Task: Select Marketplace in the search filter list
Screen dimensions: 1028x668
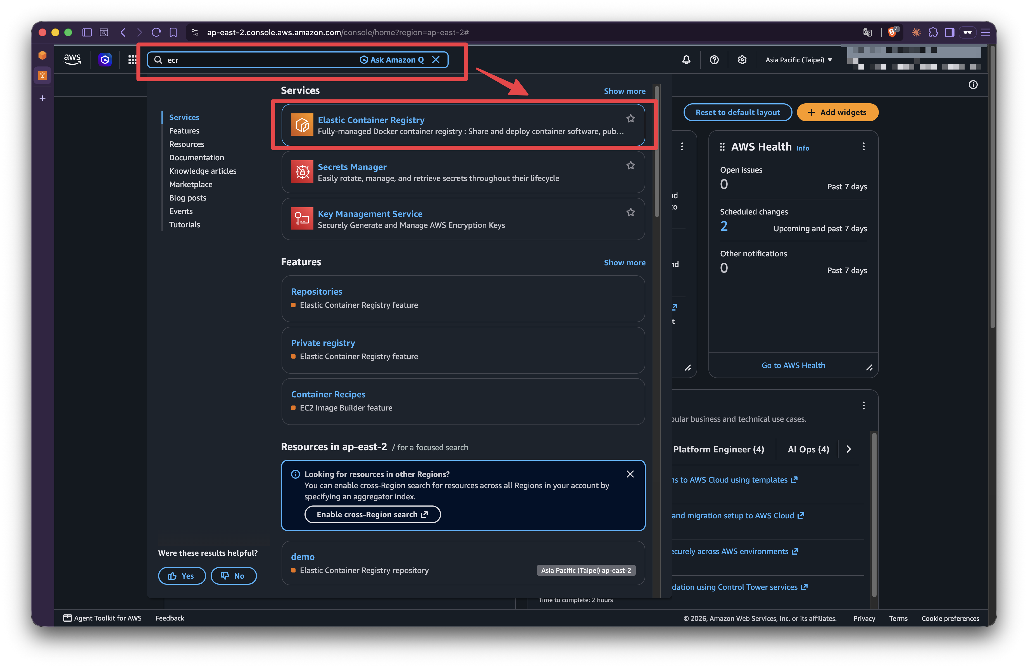Action: (x=191, y=184)
